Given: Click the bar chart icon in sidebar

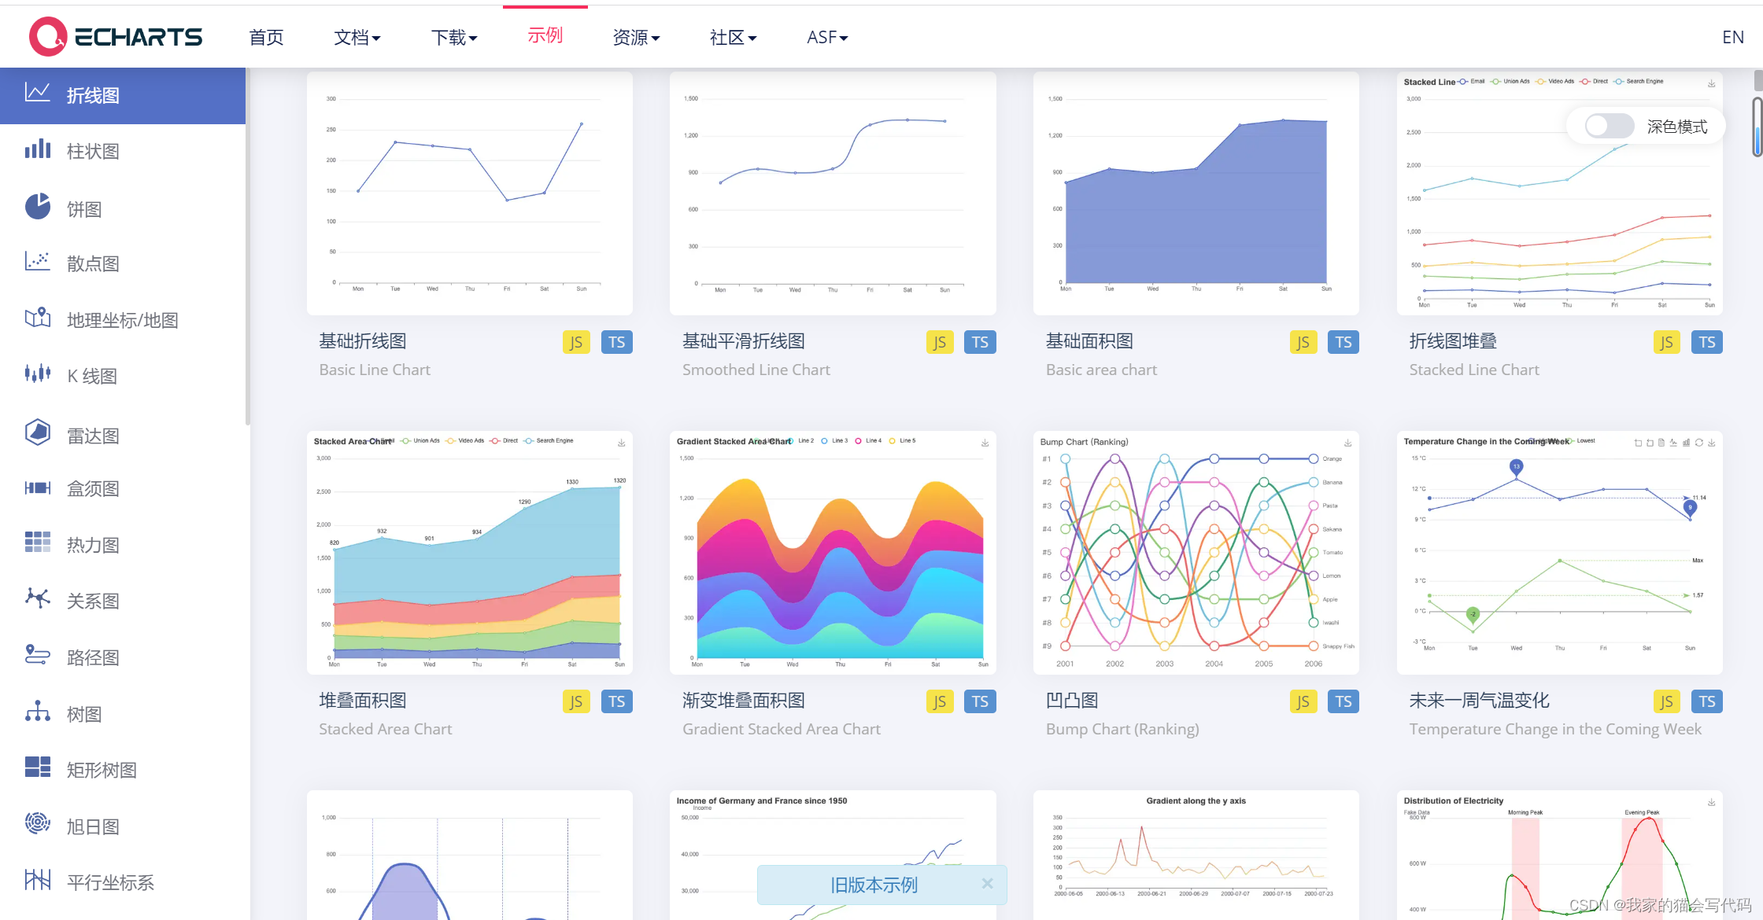Looking at the screenshot, I should [x=37, y=149].
